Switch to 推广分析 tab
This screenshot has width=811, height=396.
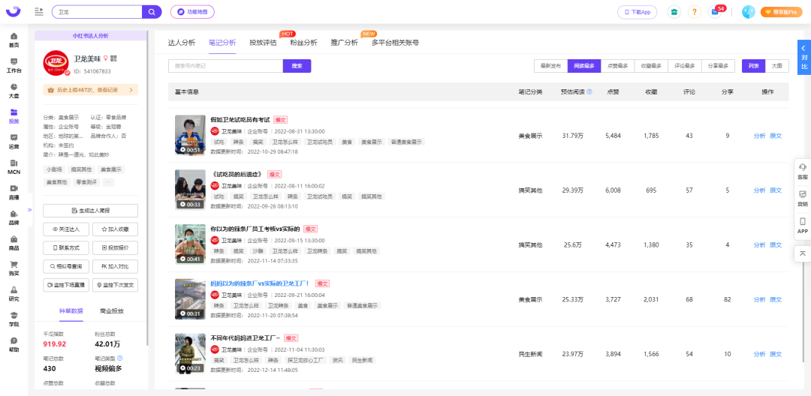[345, 43]
